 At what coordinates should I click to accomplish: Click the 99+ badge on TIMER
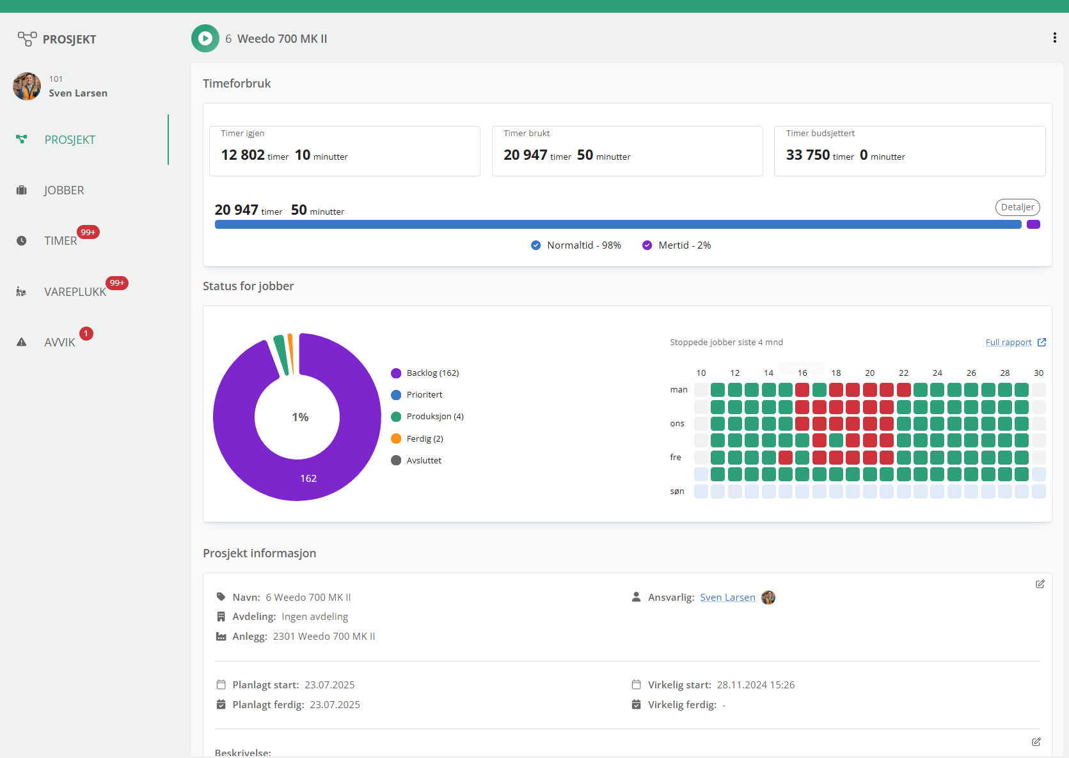(x=88, y=232)
